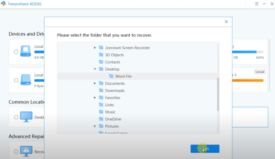Click the Windows system drive icon
This screenshot has width=275, height=159.
tap(26, 51)
